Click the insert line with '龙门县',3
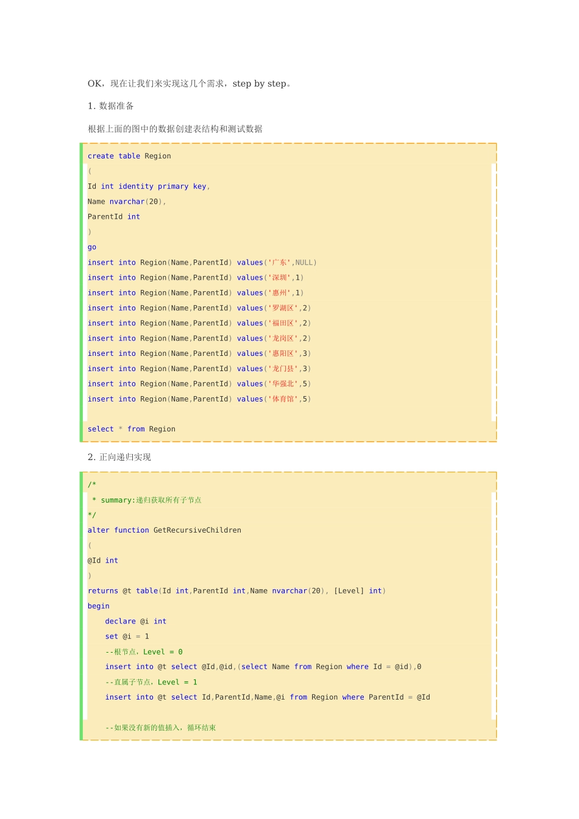Image resolution: width=579 pixels, height=819 pixels. tap(199, 369)
